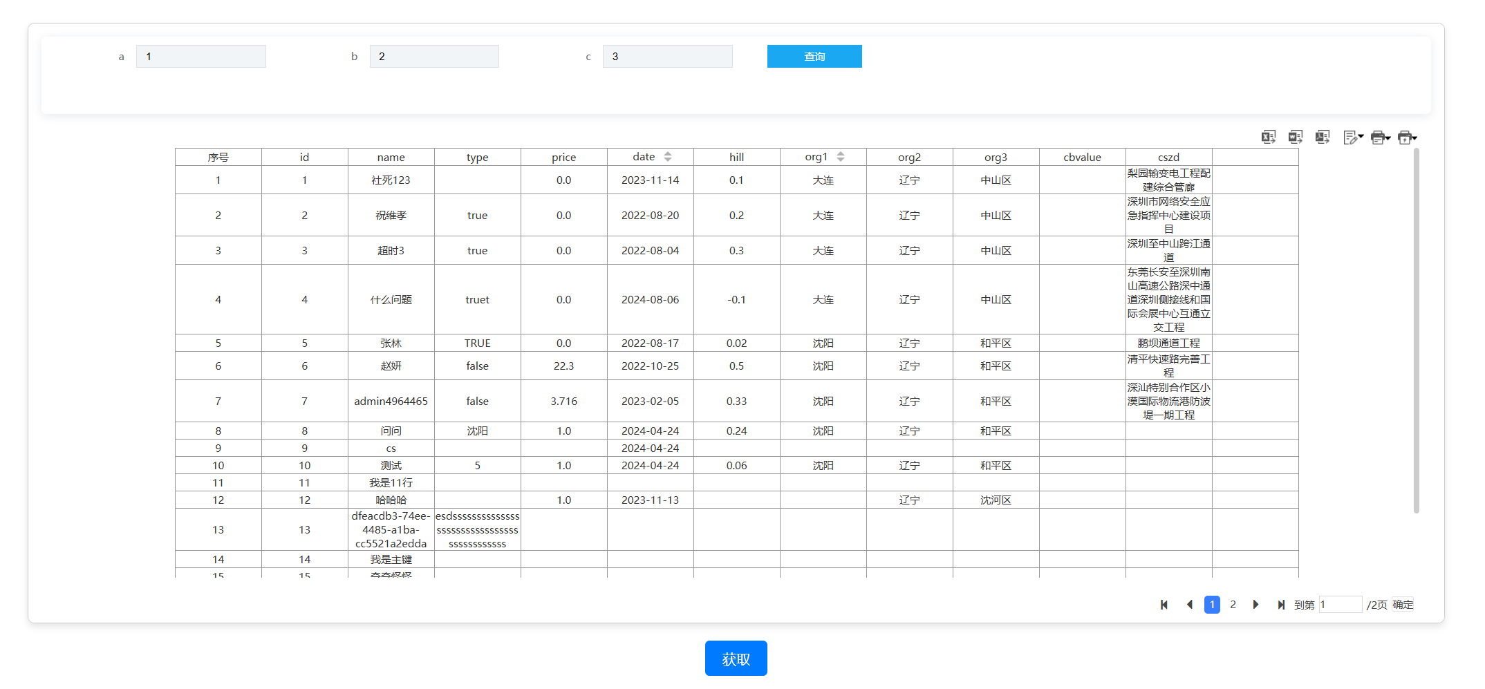Focus the input field labeled c

point(668,56)
